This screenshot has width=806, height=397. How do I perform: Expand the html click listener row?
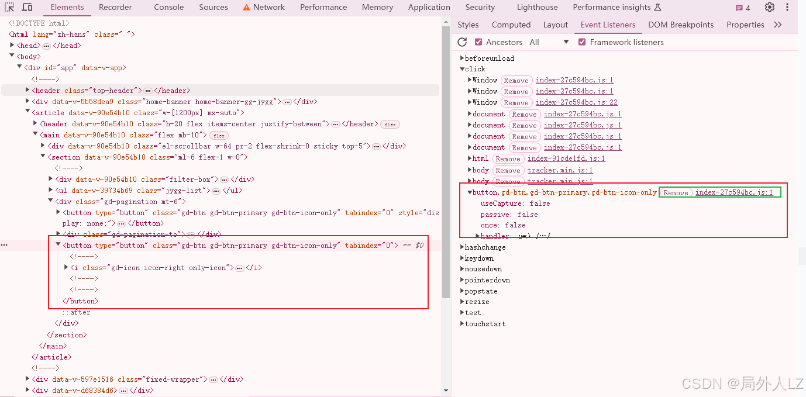470,158
